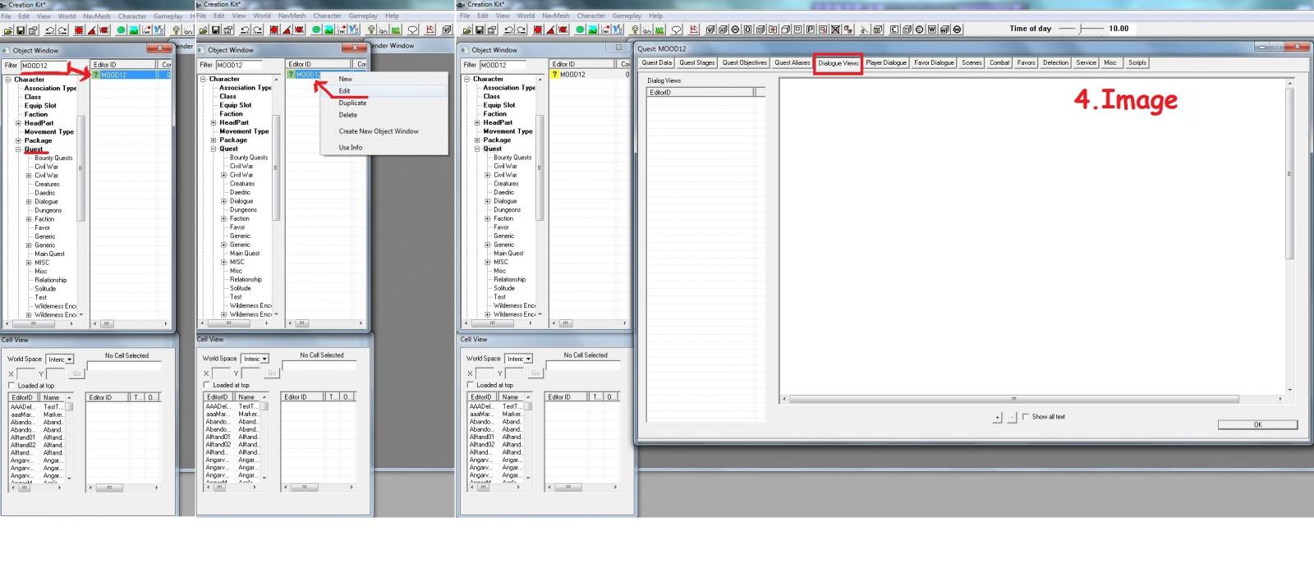
Task: Click Save disk icon in left Creation Kit toolbar
Action: 21,30
